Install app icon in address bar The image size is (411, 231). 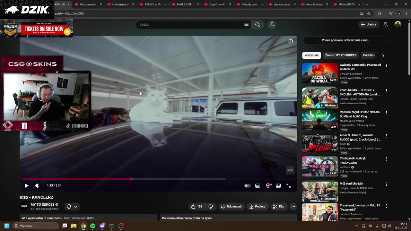click(362, 13)
